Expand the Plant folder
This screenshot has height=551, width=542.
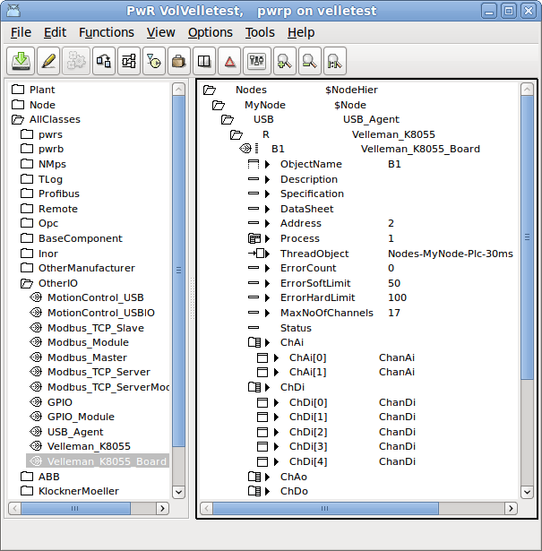(x=18, y=90)
